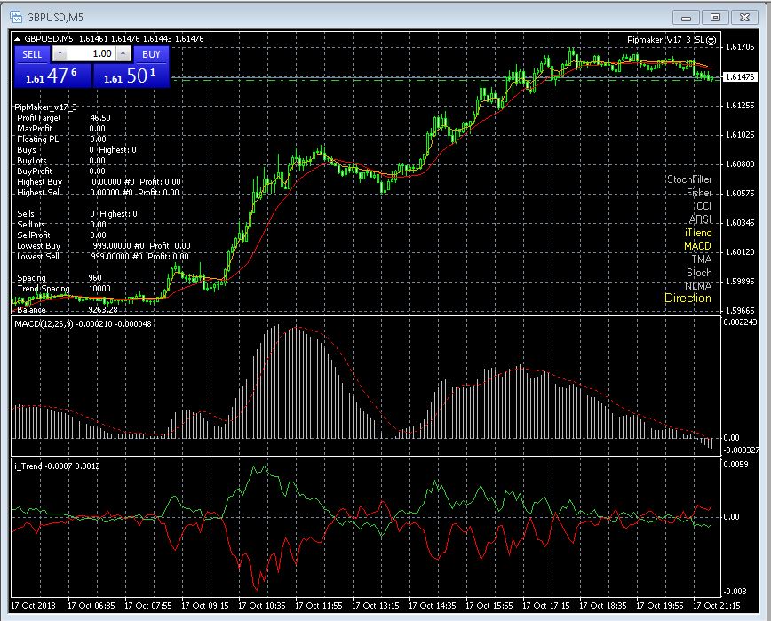This screenshot has height=621, width=771.
Task: Click the NLMA signal label
Action: point(698,286)
